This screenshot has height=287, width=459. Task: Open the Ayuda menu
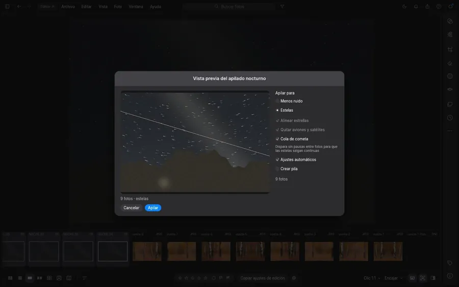[x=156, y=7]
